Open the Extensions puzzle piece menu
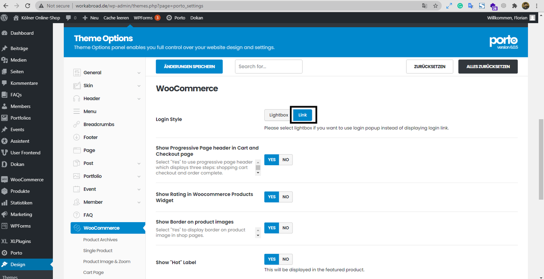The width and height of the screenshot is (544, 279). 515,6
